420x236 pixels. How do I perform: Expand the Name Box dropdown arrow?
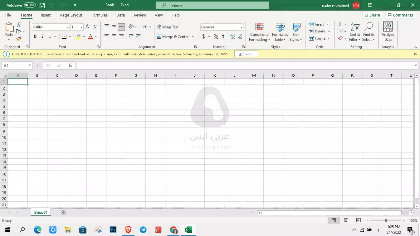coord(30,66)
